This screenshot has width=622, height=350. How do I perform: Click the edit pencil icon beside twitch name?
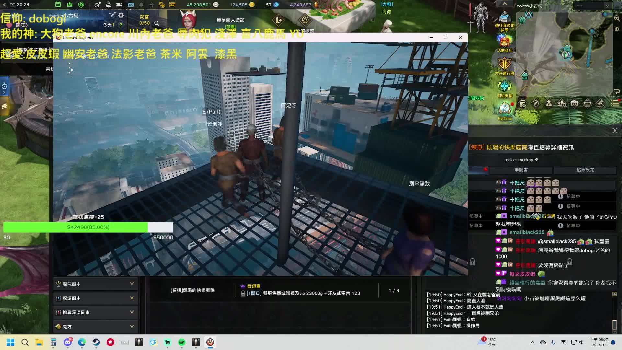tap(112, 16)
